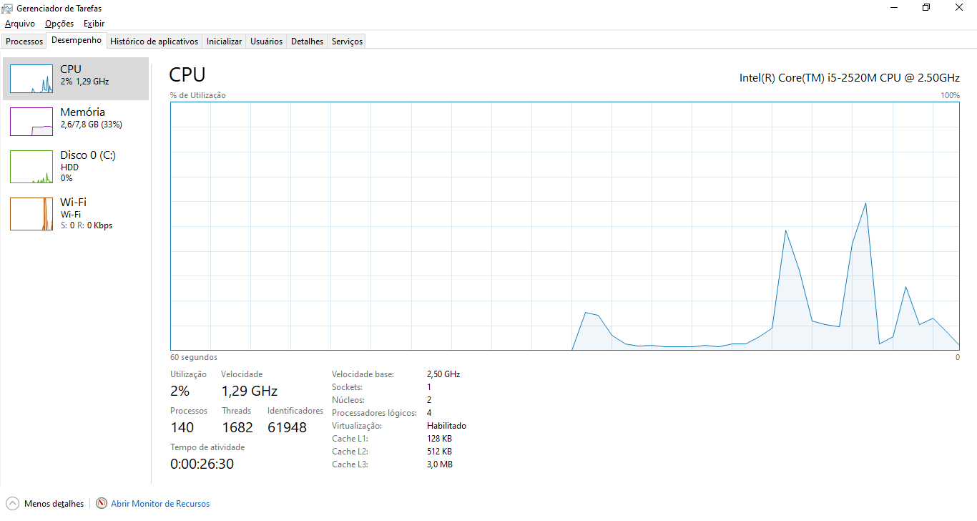This screenshot has width=977, height=521.
Task: Open the Exibir menu
Action: (94, 24)
